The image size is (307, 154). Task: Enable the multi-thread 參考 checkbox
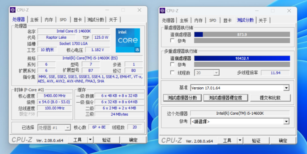coord(172,64)
